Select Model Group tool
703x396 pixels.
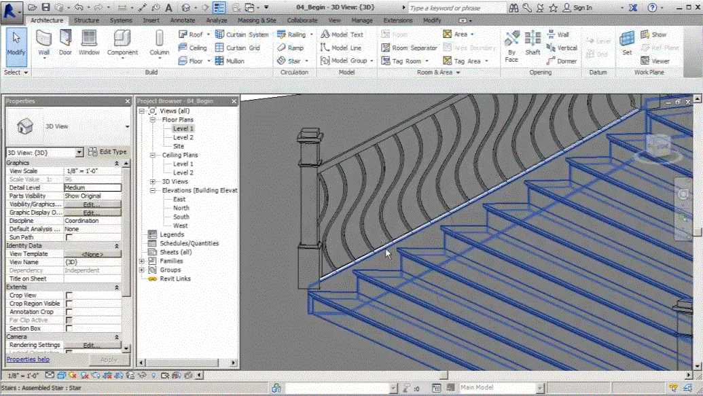pos(344,60)
